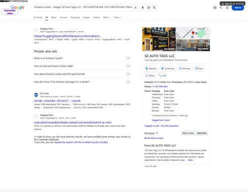
Task: Click Be the first to review
Action: pos(154,138)
